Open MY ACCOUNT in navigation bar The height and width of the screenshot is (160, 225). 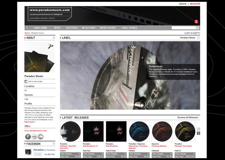88,28
